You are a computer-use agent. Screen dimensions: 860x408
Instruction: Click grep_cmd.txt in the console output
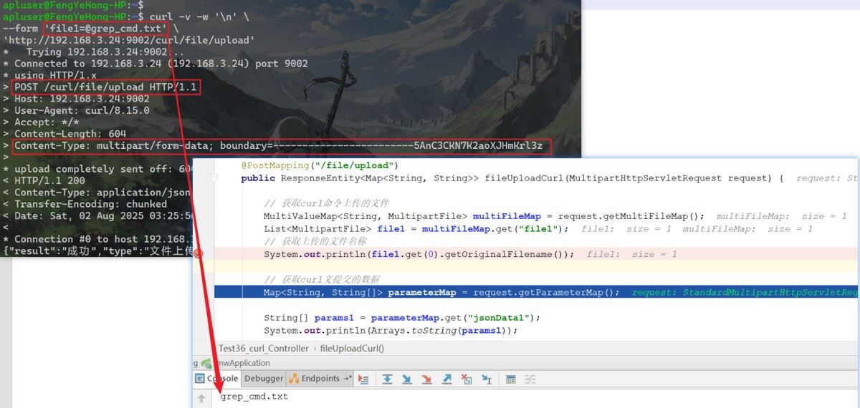254,396
